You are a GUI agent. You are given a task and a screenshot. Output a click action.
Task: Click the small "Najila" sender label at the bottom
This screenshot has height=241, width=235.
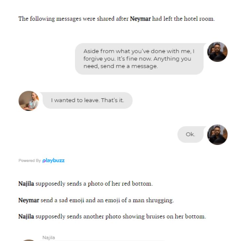[49, 237]
